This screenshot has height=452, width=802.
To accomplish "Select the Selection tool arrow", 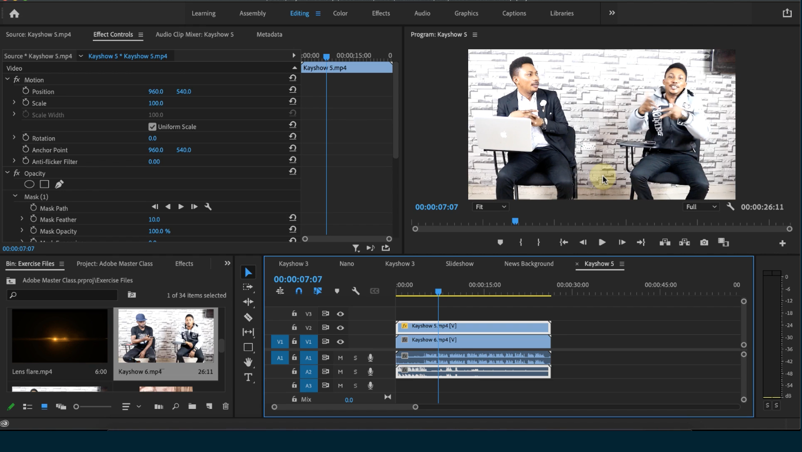I will [248, 272].
